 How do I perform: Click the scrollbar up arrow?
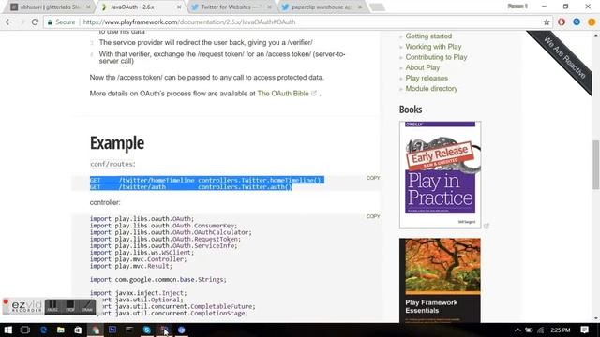point(596,35)
